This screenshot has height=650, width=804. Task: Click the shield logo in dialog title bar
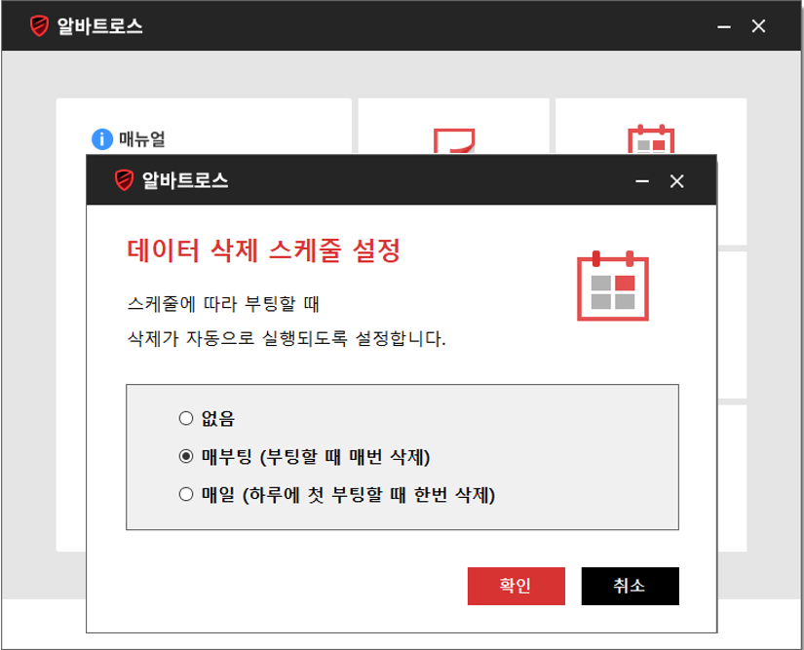coord(124,180)
